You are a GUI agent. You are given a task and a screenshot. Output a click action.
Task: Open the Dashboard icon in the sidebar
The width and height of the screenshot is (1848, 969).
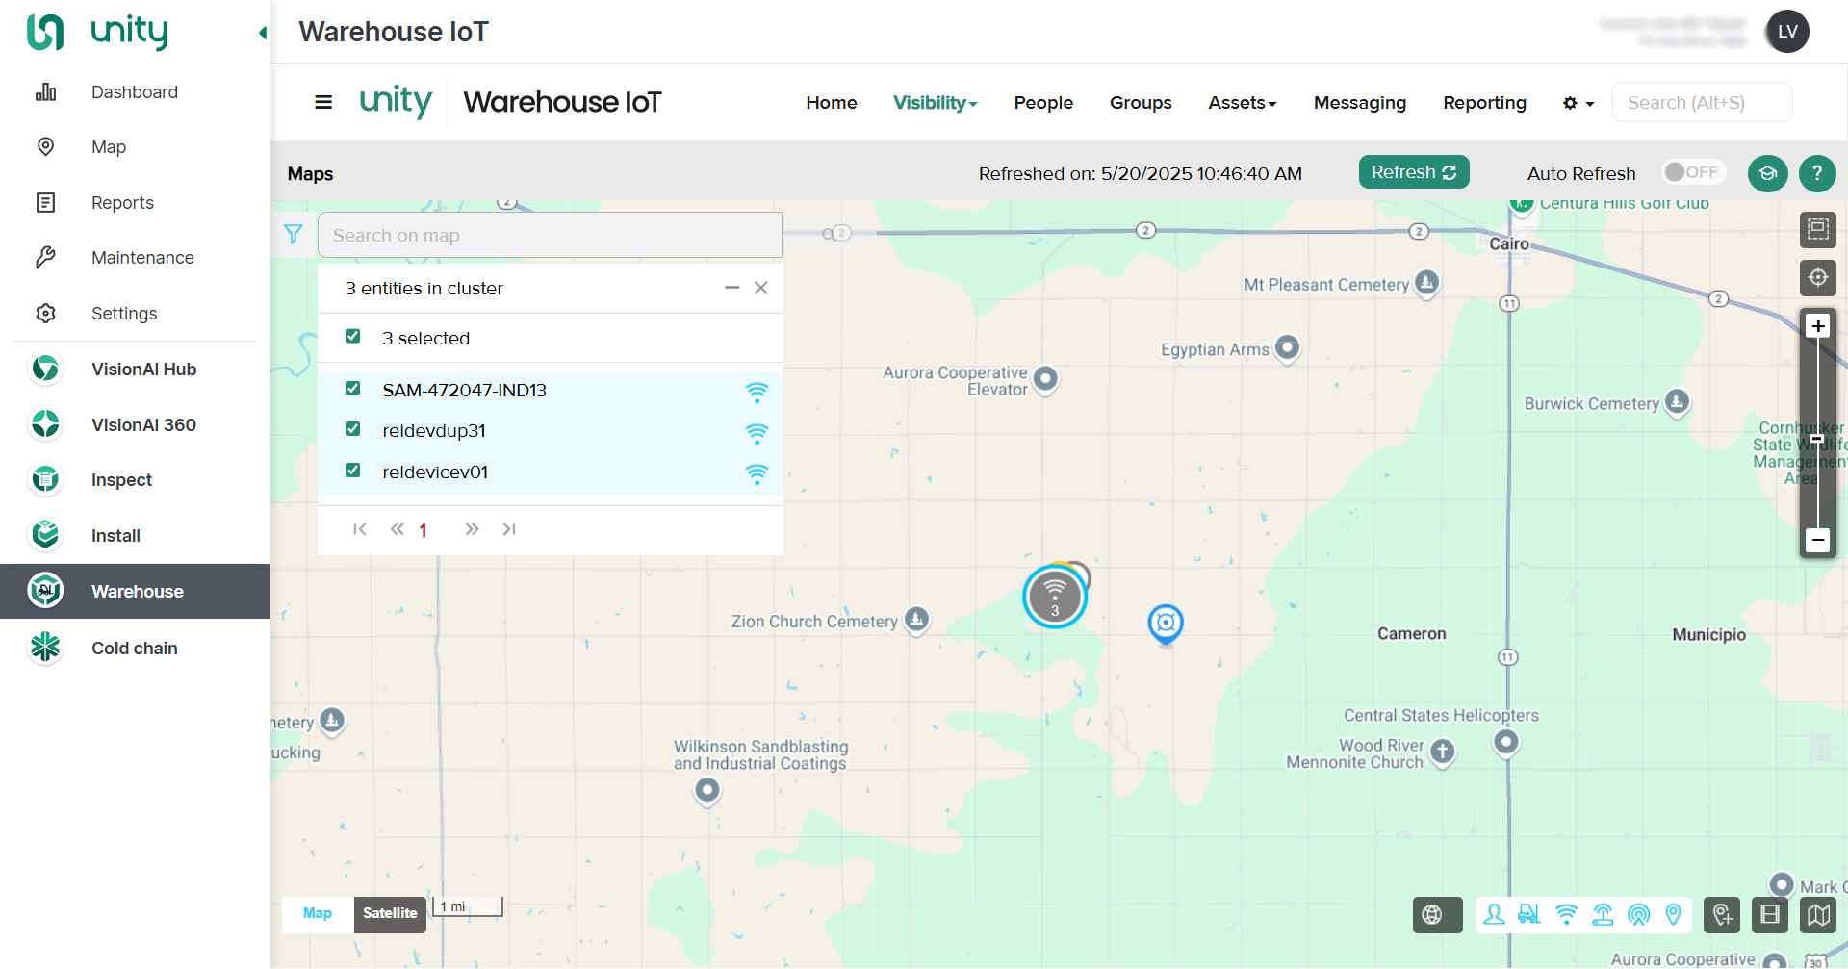tap(45, 92)
